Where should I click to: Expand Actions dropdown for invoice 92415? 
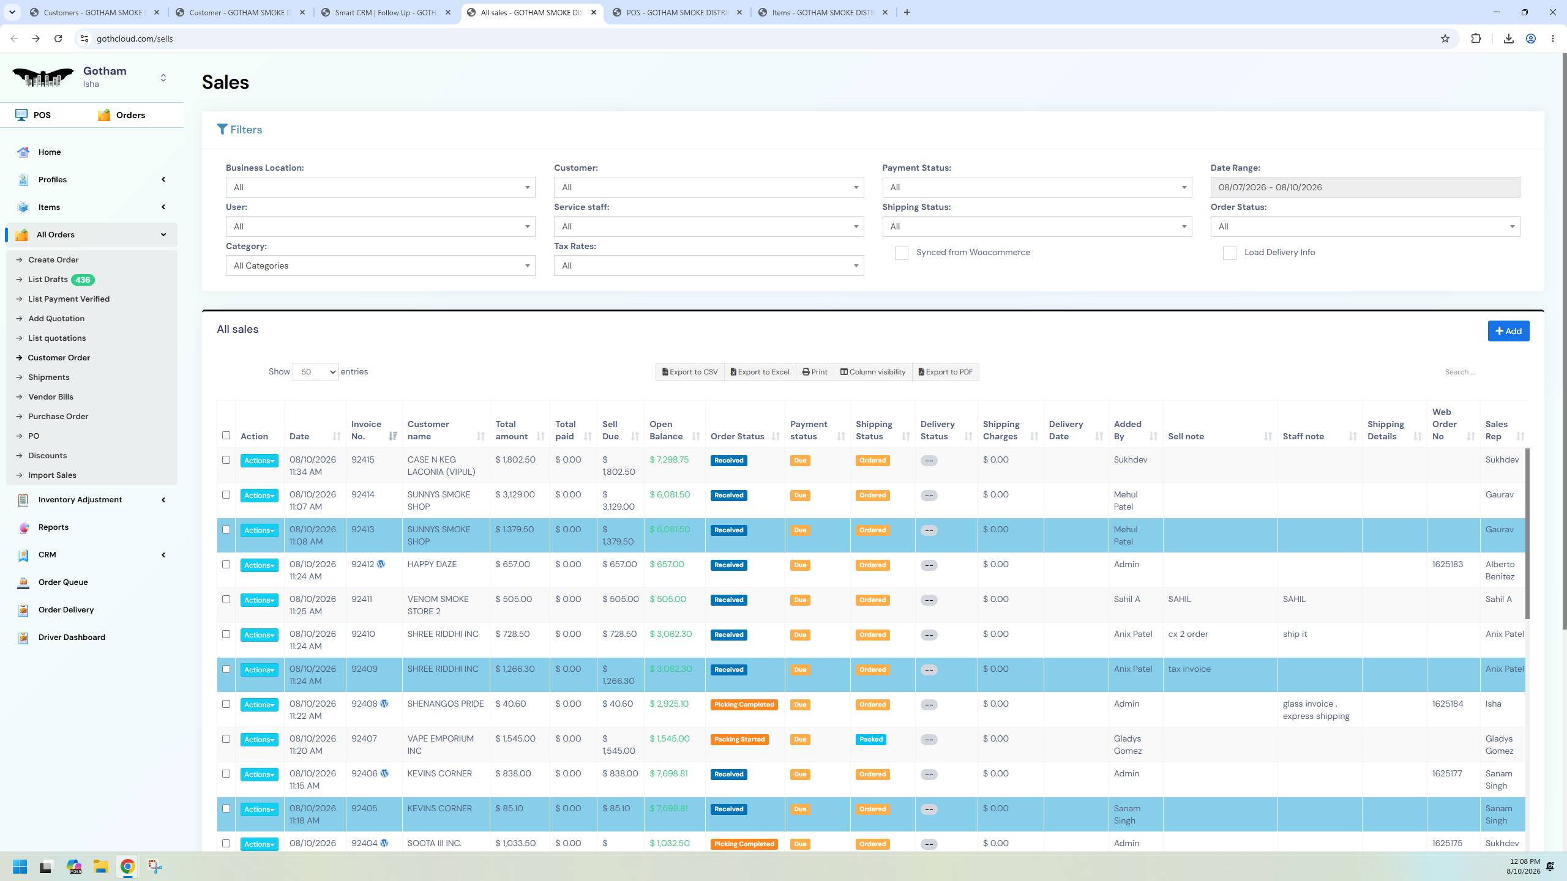pos(259,461)
